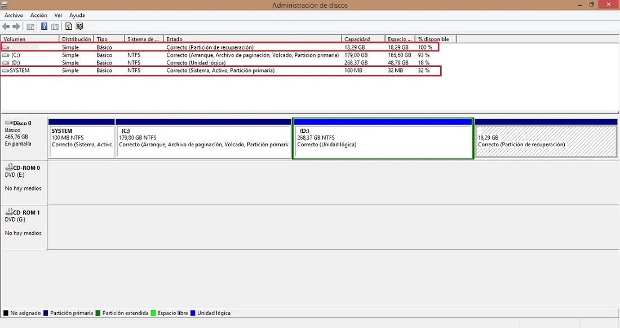620x328 pixels.
Task: Click the Disco 0 disk icon
Action: (x=8, y=123)
